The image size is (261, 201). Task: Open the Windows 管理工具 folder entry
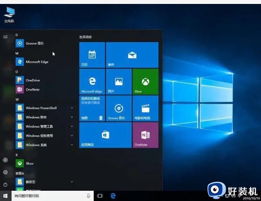[x=44, y=126]
